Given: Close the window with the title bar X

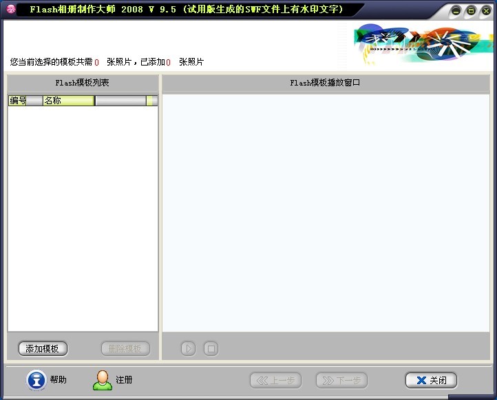Looking at the screenshot, I should point(485,10).
